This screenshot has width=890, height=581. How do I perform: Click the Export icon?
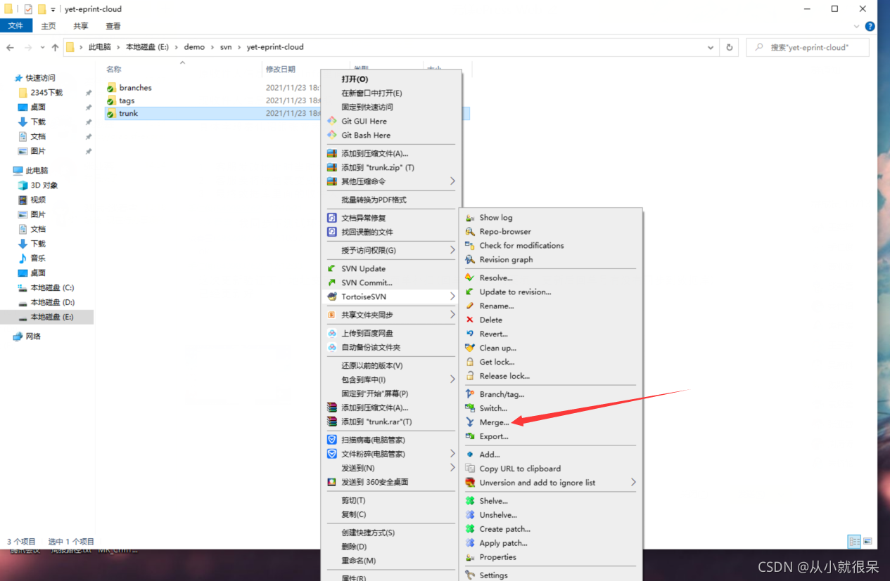470,436
